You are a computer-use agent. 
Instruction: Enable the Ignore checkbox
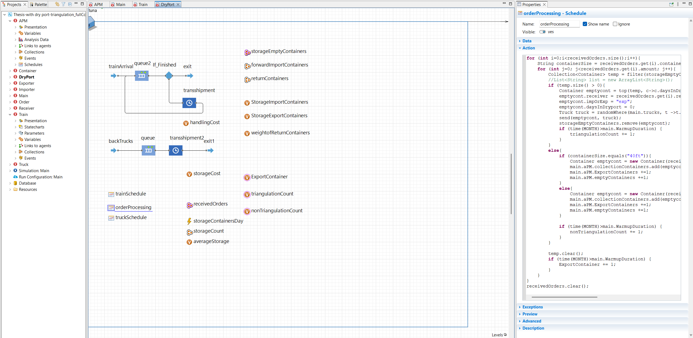615,24
